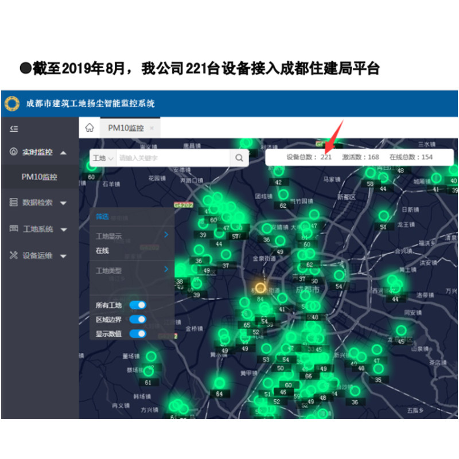Toggle off the 所有工地 switch
Screen dimensions: 459x459
tap(137, 306)
